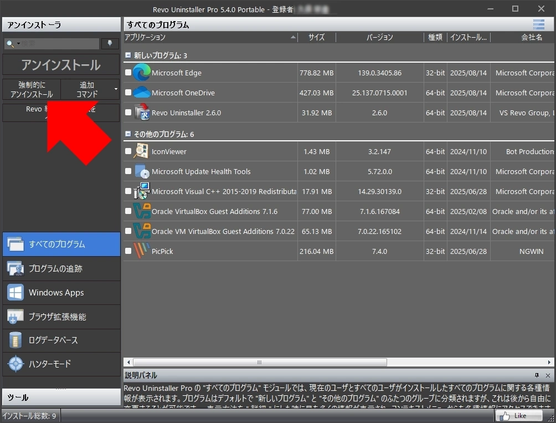
Task: Select the Microsoft Edge 778.82 MB cell
Action: tap(316, 73)
